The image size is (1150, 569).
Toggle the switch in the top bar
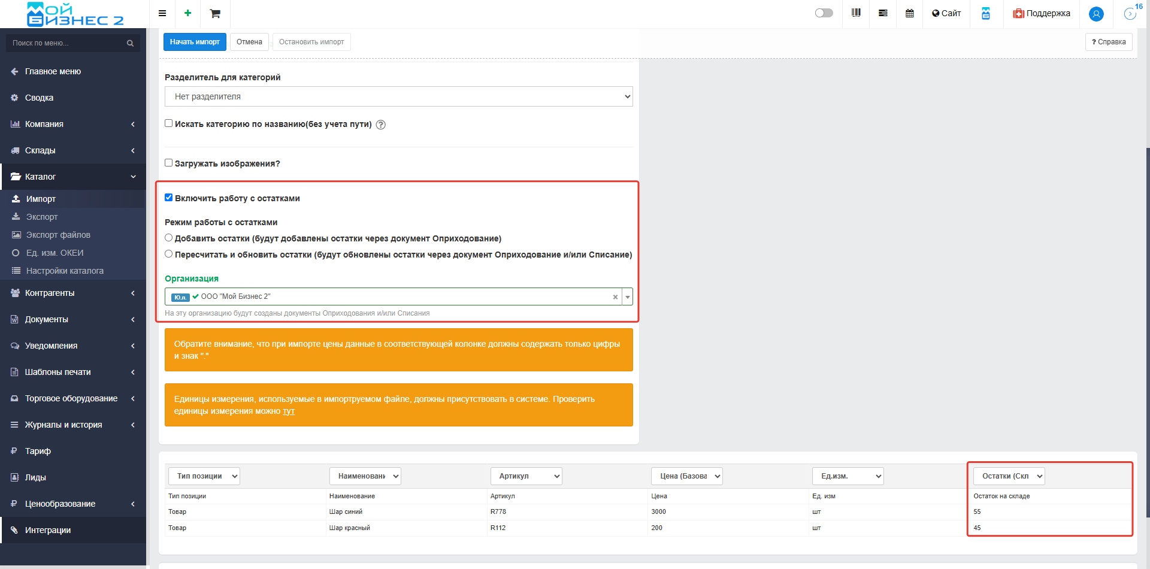pos(824,13)
